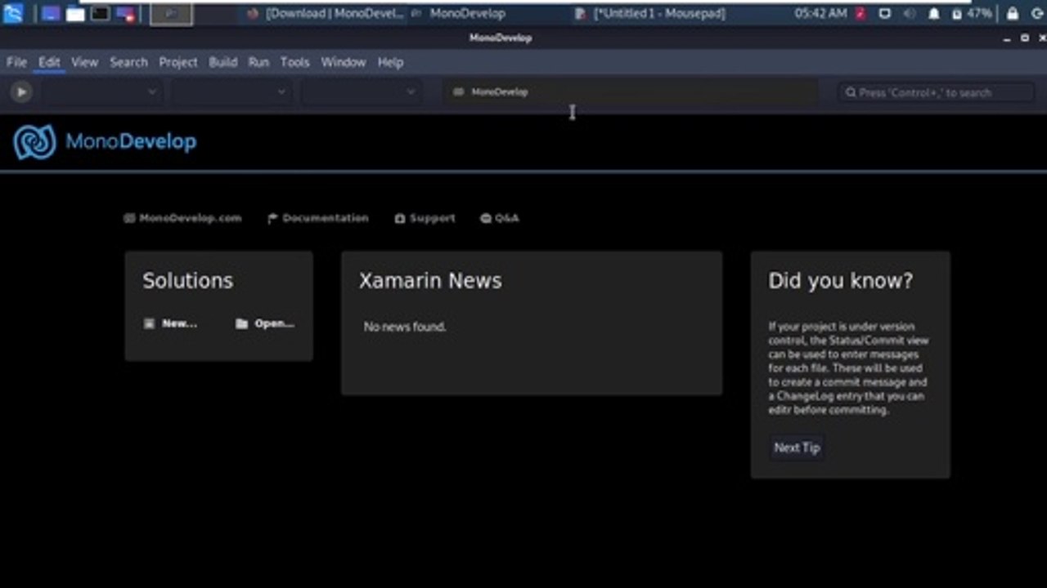Open the Build menu
This screenshot has height=588, width=1047.
pyautogui.click(x=222, y=62)
